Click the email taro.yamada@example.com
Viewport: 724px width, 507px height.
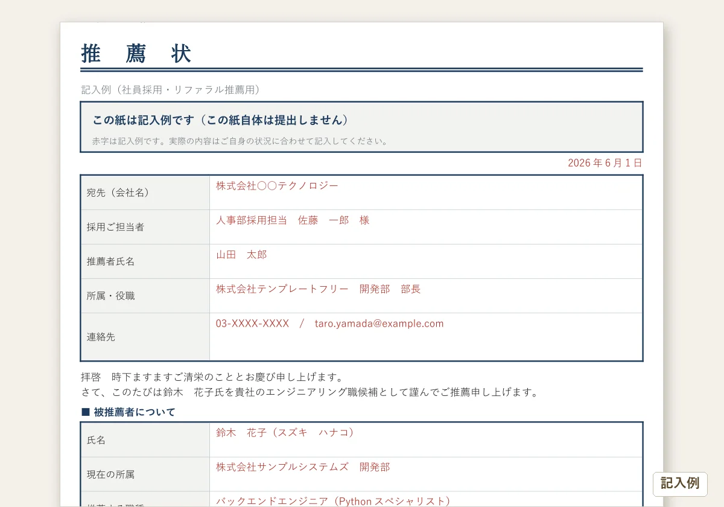(379, 324)
